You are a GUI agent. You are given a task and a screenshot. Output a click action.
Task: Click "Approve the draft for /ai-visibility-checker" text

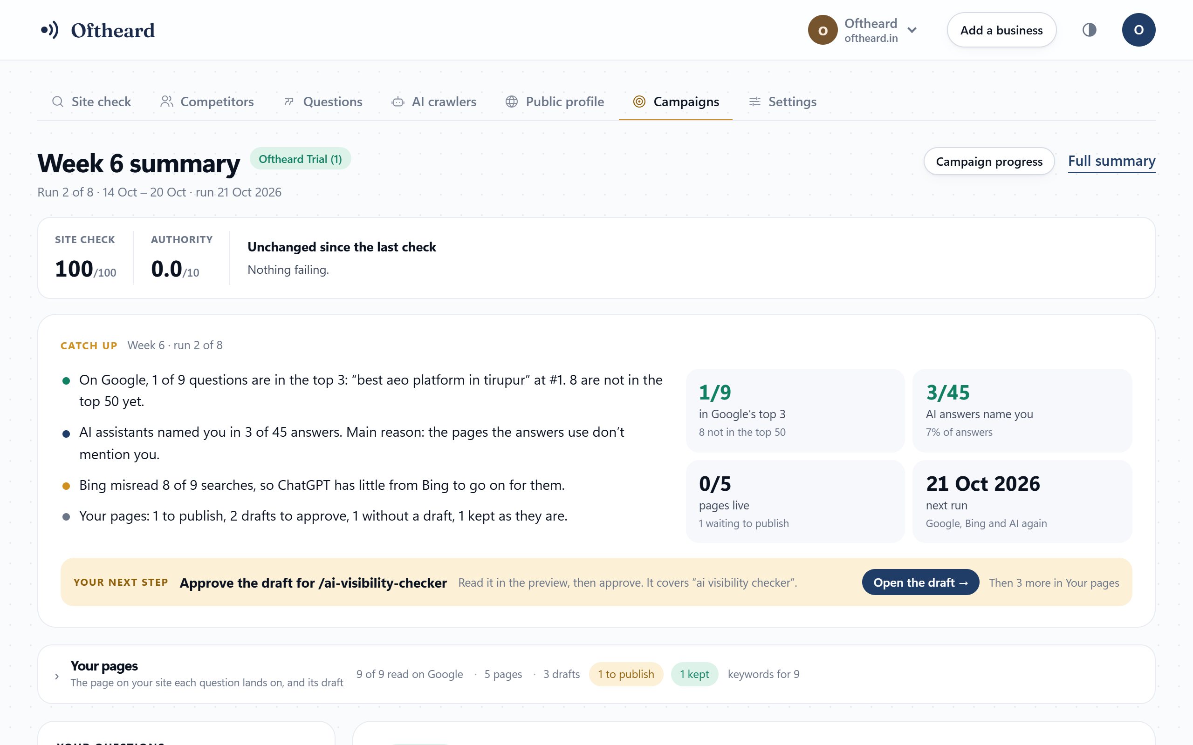(x=313, y=583)
